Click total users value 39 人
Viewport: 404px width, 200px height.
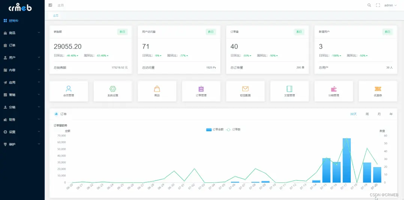coord(390,68)
